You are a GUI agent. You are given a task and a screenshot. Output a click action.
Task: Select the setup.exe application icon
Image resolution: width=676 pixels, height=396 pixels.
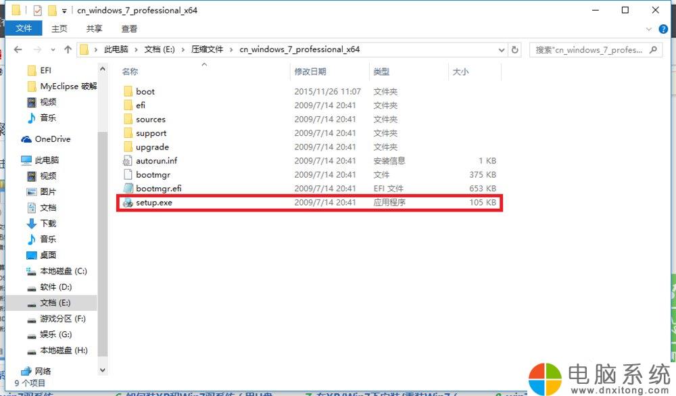(128, 202)
